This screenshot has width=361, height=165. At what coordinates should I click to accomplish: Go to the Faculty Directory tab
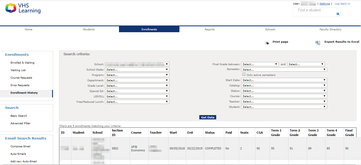[330, 30]
